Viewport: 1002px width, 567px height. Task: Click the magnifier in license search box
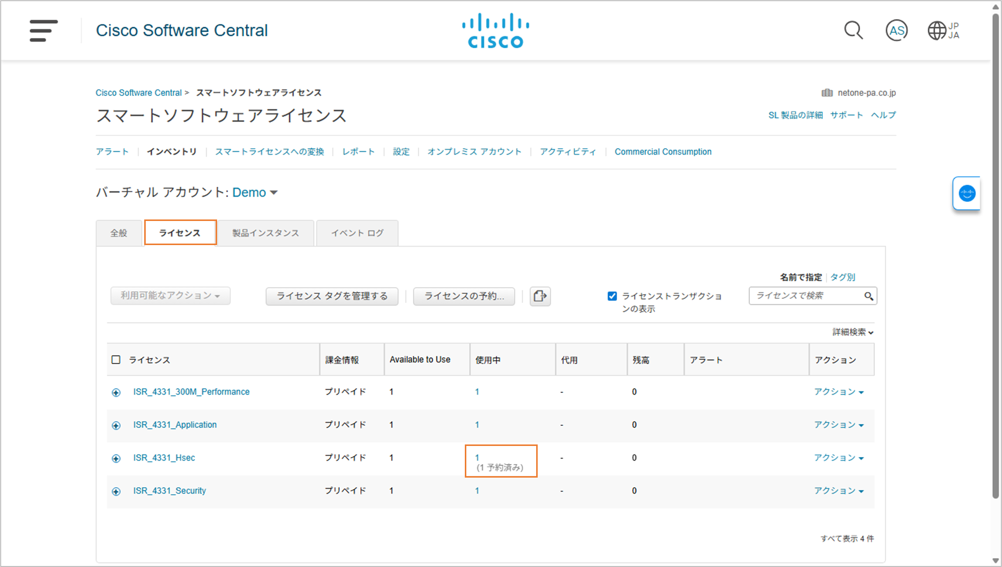pos(868,296)
